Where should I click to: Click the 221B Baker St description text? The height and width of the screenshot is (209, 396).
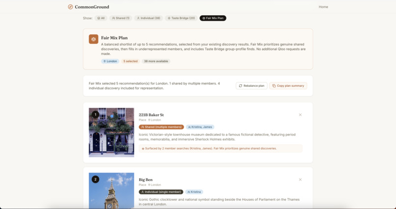coord(217,137)
